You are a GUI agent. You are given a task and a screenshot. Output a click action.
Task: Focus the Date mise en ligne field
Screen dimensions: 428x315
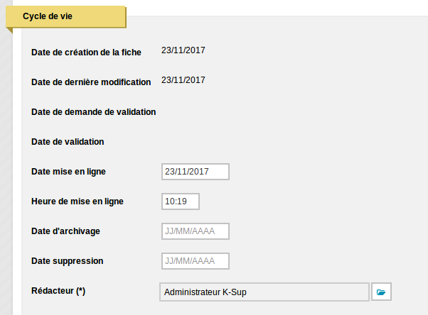[196, 172]
